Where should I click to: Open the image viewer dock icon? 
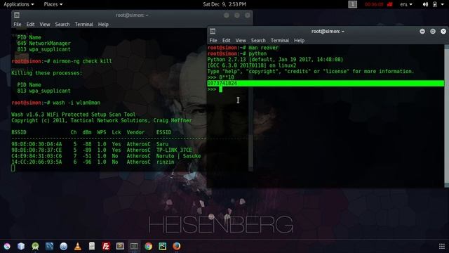[120, 246]
